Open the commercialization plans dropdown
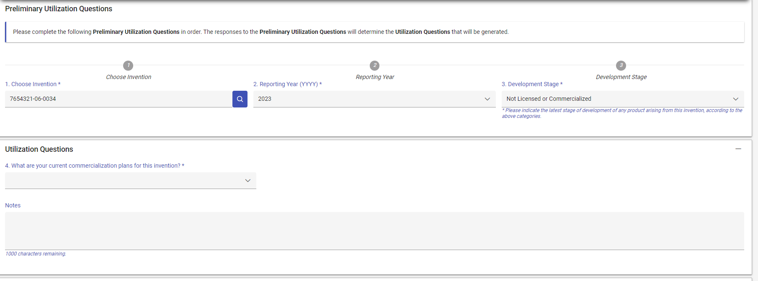 (x=130, y=181)
